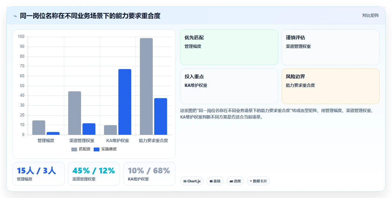Click the 能力要求重合度 x-axis label
The width and height of the screenshot is (392, 198).
coord(154,141)
